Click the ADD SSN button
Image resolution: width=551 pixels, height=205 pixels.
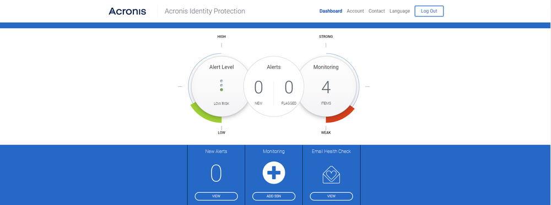click(274, 196)
